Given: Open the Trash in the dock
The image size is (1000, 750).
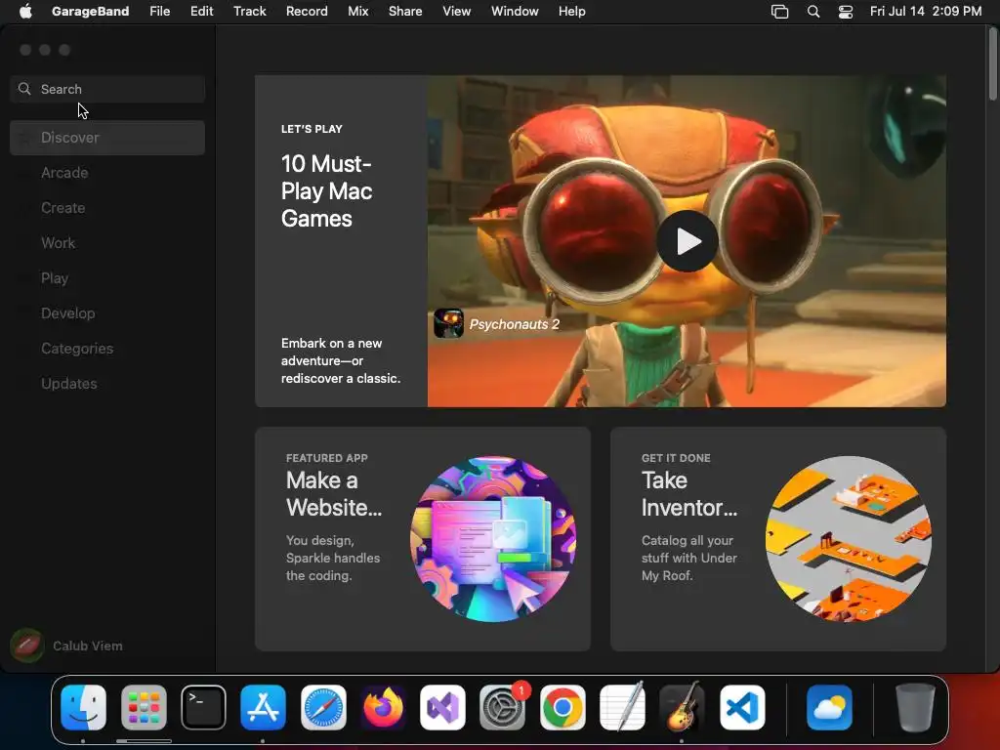Looking at the screenshot, I should tap(915, 707).
